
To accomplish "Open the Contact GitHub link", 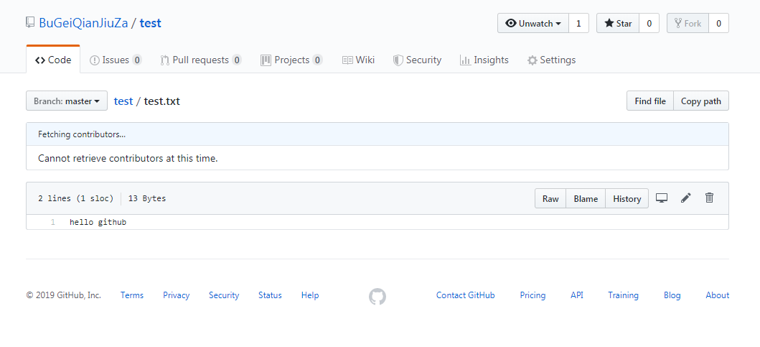I will click(x=465, y=295).
